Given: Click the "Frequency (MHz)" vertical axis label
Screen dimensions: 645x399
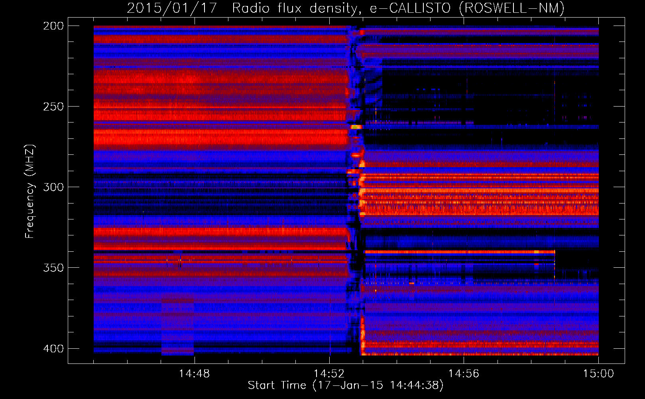Looking at the screenshot, I should coord(29,192).
